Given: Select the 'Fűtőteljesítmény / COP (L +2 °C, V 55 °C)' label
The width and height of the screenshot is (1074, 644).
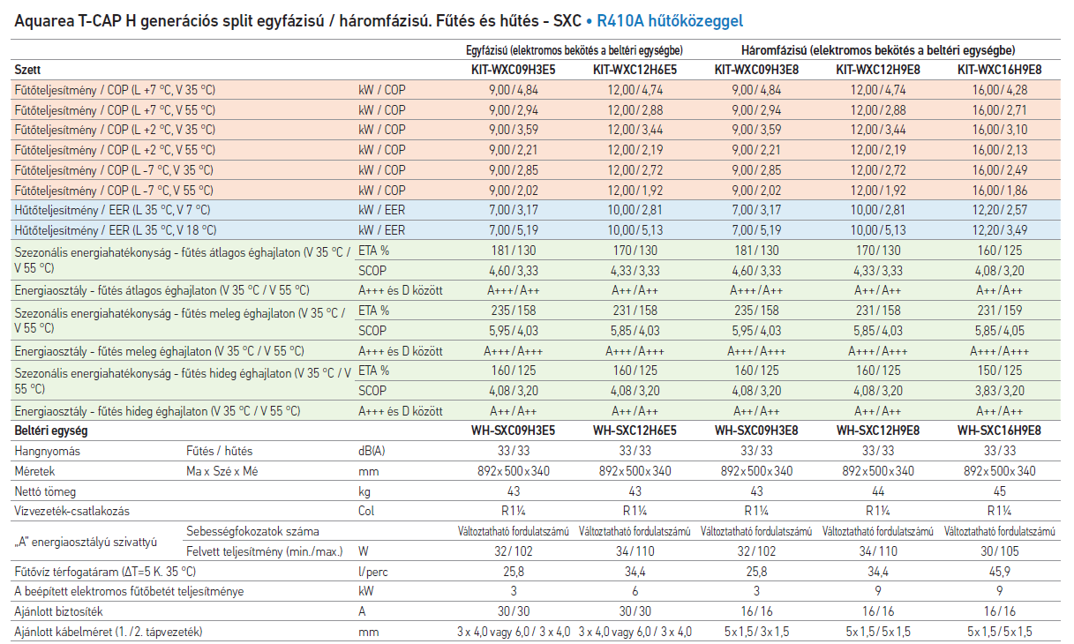Looking at the screenshot, I should click(116, 149).
